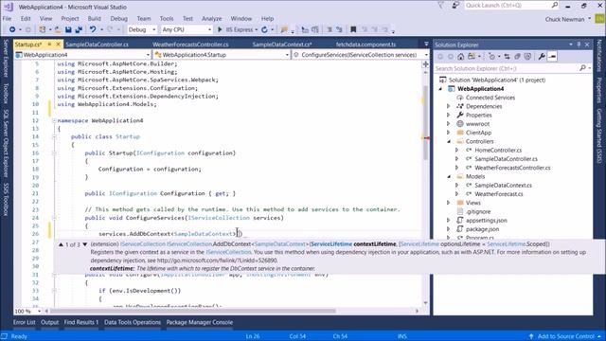This screenshot has width=606, height=341.
Task: Open the Analyze menu
Action: point(212,18)
